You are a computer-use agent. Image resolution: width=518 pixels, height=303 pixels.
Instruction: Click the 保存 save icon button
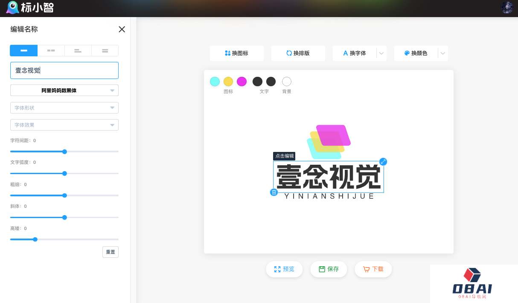323,269
